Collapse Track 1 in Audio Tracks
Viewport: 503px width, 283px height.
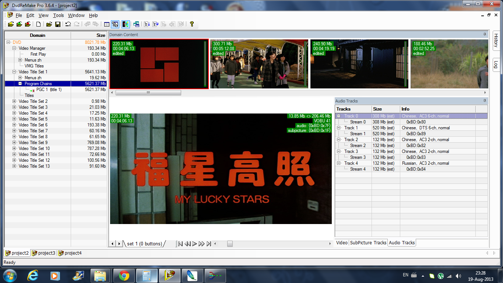[x=339, y=128]
